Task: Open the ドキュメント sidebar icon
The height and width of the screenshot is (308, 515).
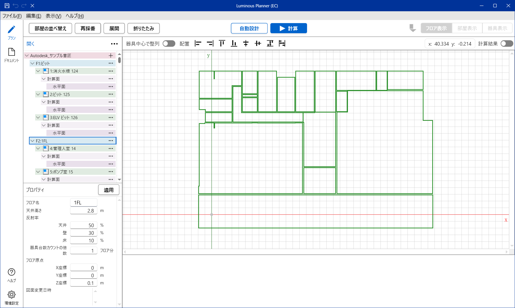Action: click(12, 55)
